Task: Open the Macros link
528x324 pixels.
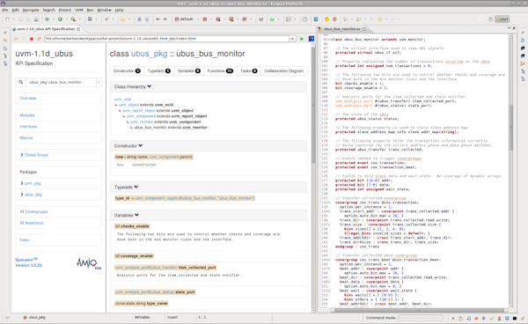Action: coord(26,137)
